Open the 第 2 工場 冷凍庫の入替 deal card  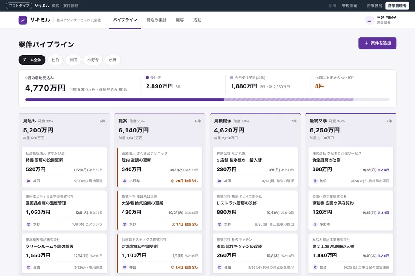pyautogui.click(x=351, y=254)
